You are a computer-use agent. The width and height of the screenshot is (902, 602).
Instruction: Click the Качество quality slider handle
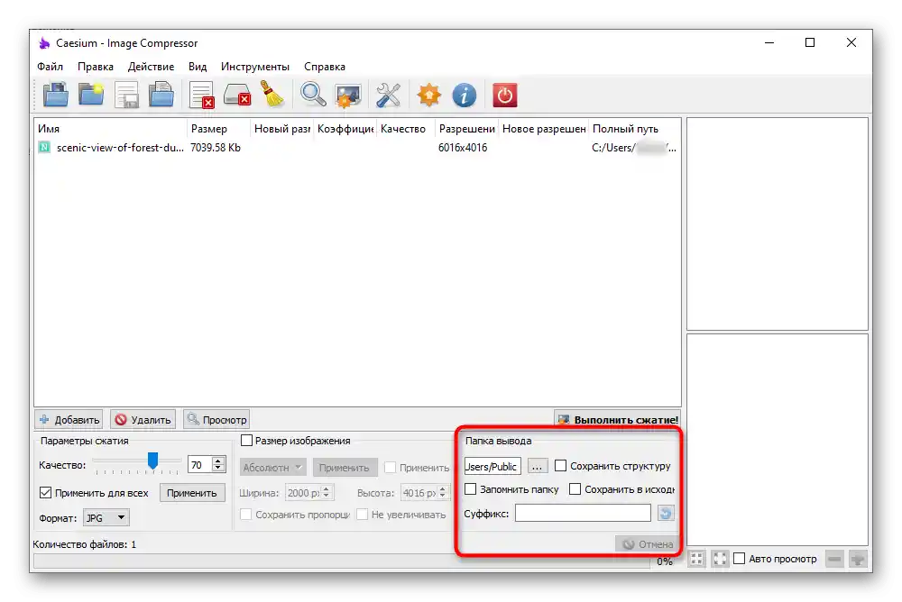152,461
